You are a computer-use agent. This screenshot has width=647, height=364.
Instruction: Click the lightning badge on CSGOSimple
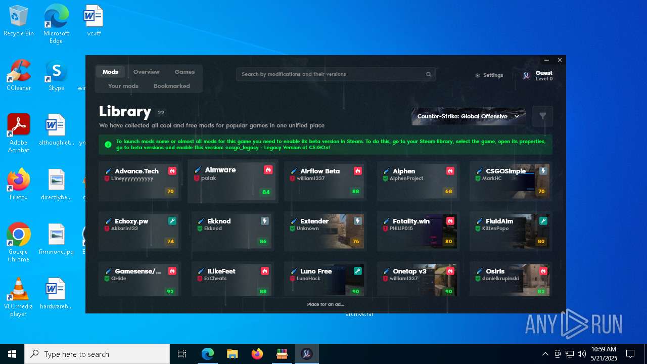coord(543,171)
